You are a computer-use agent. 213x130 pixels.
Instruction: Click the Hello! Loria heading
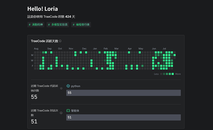point(43,9)
